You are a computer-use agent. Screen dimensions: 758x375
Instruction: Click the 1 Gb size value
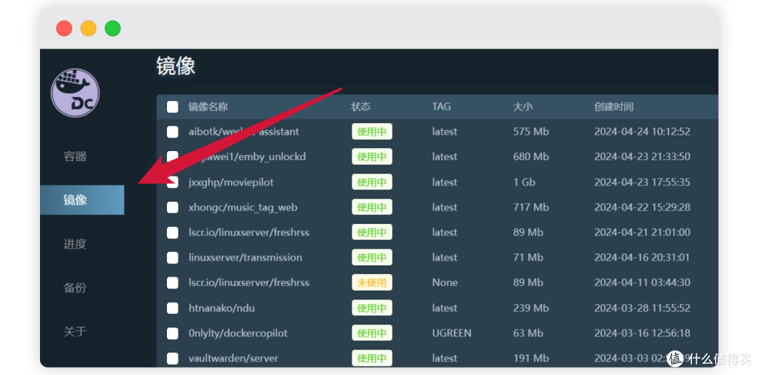524,183
